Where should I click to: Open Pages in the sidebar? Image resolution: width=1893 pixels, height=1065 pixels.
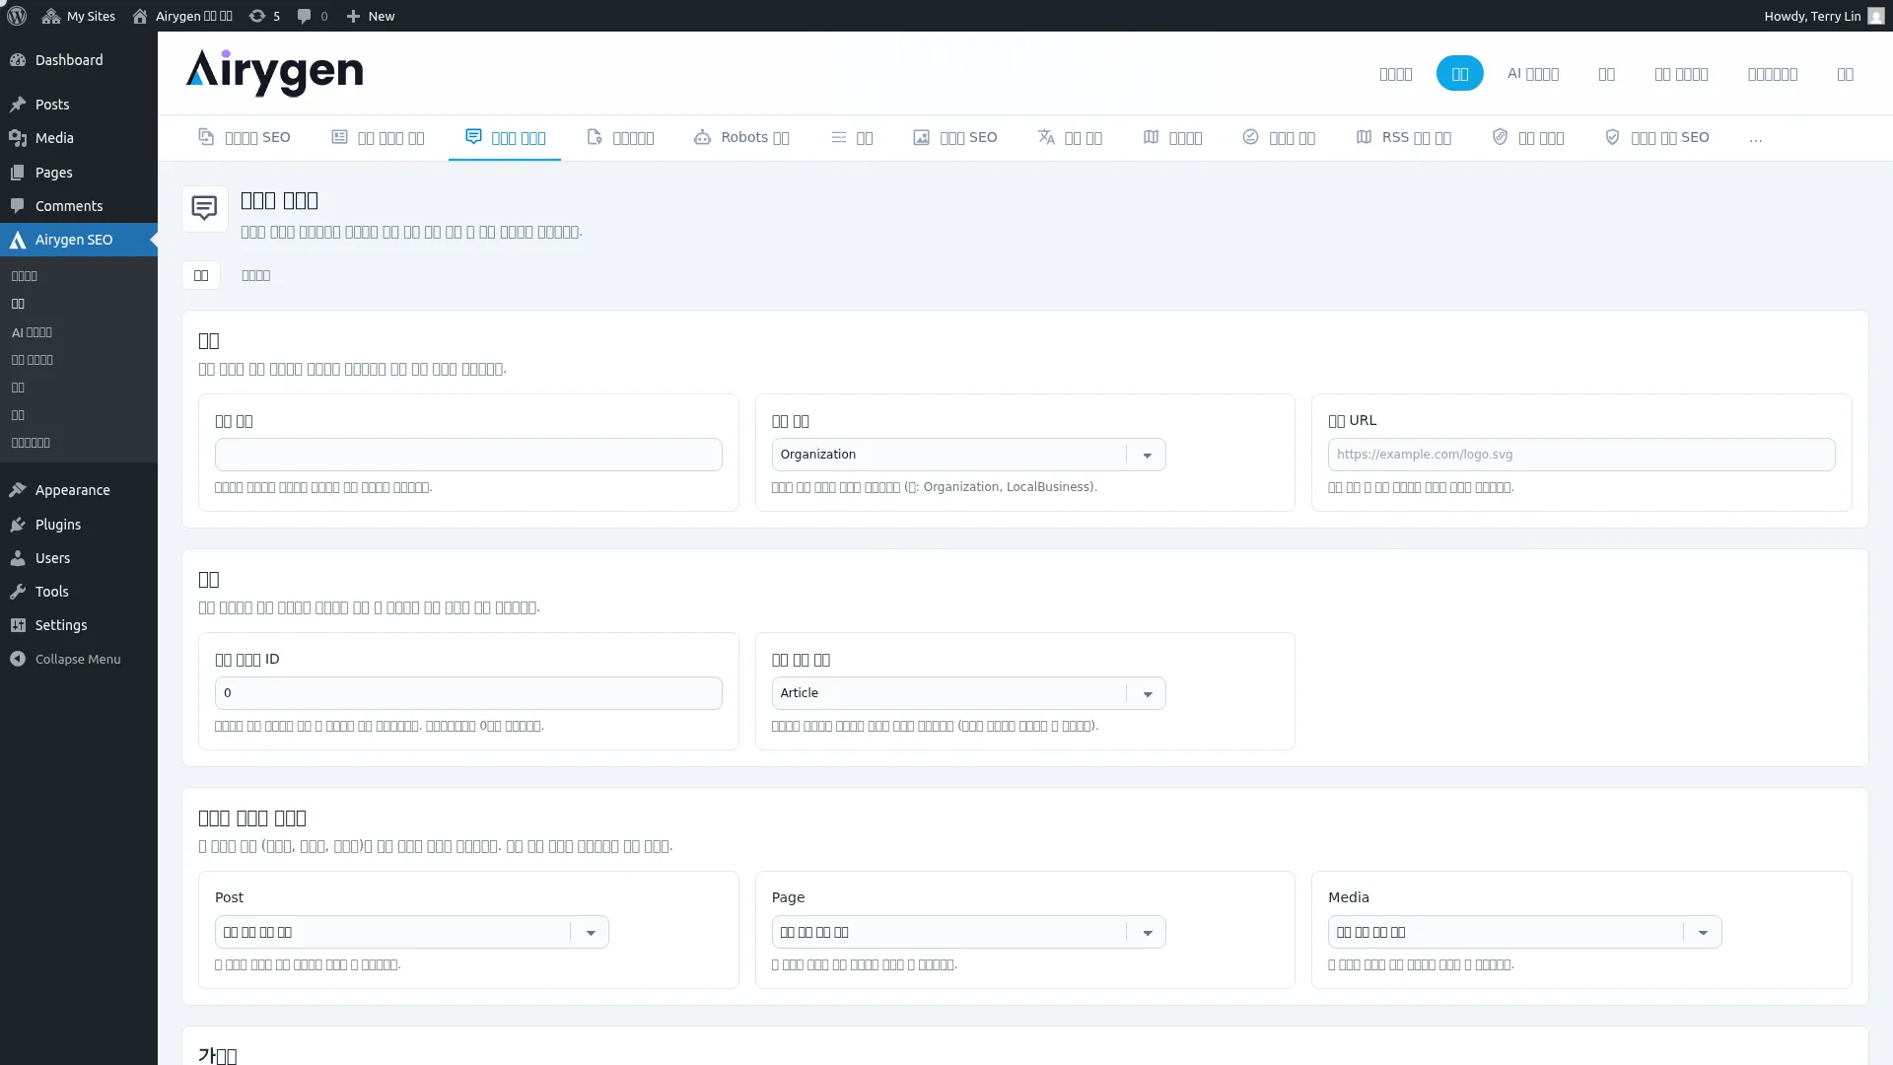coord(79,173)
